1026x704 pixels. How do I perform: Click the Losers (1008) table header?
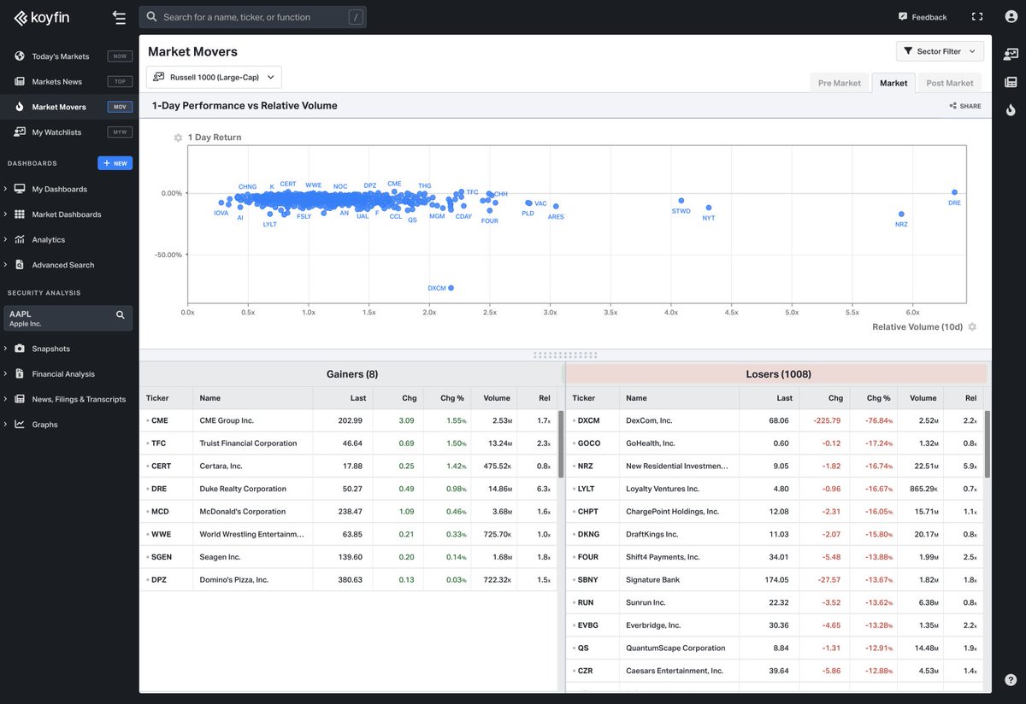778,374
